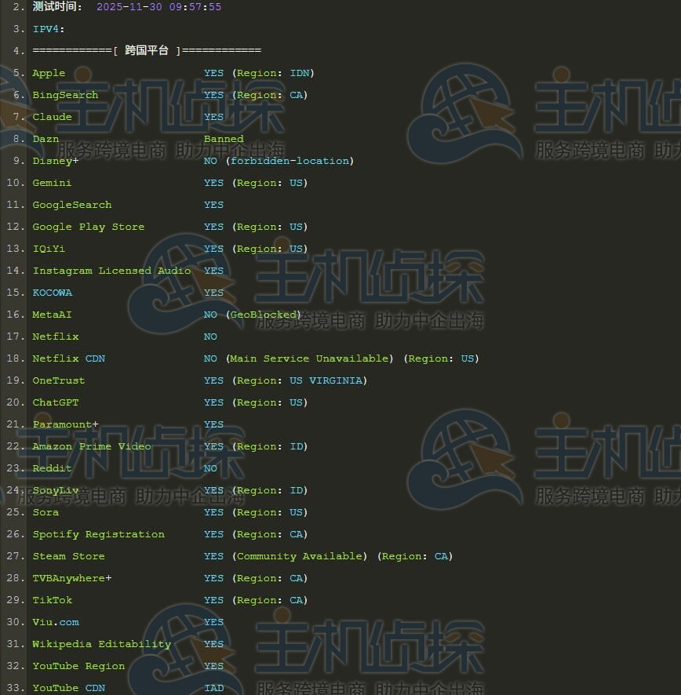
Task: Click Apple's Region: IDN result
Action: (x=273, y=73)
